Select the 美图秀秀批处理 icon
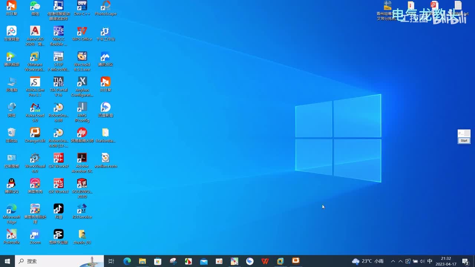Viewport: 475px width, 267px height. tap(35, 214)
